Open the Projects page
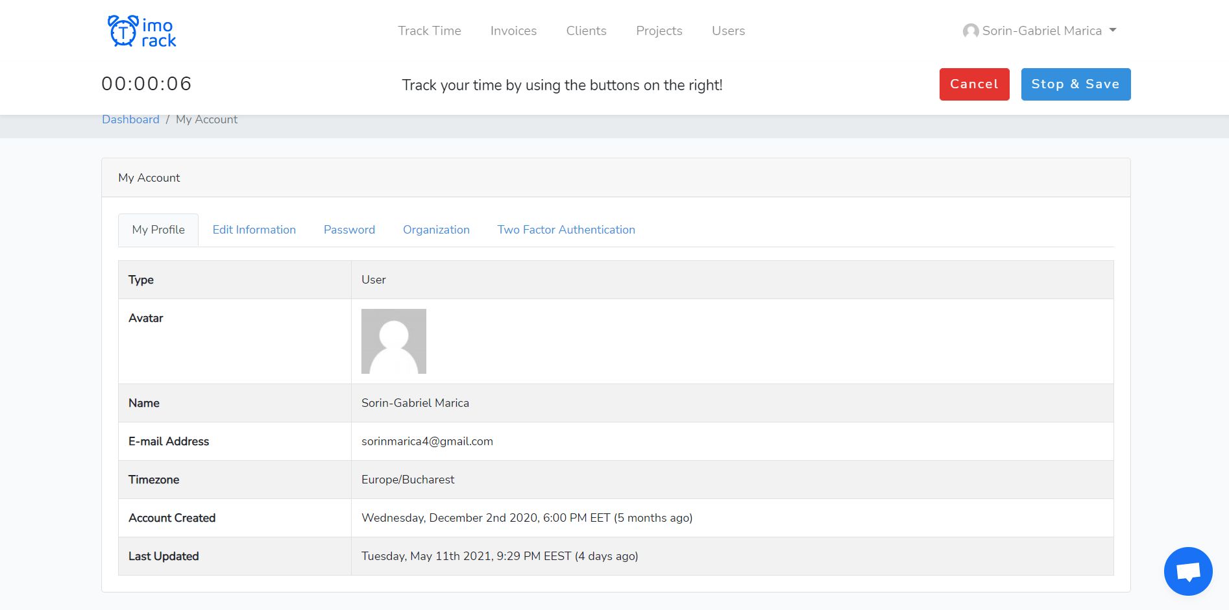 659,30
